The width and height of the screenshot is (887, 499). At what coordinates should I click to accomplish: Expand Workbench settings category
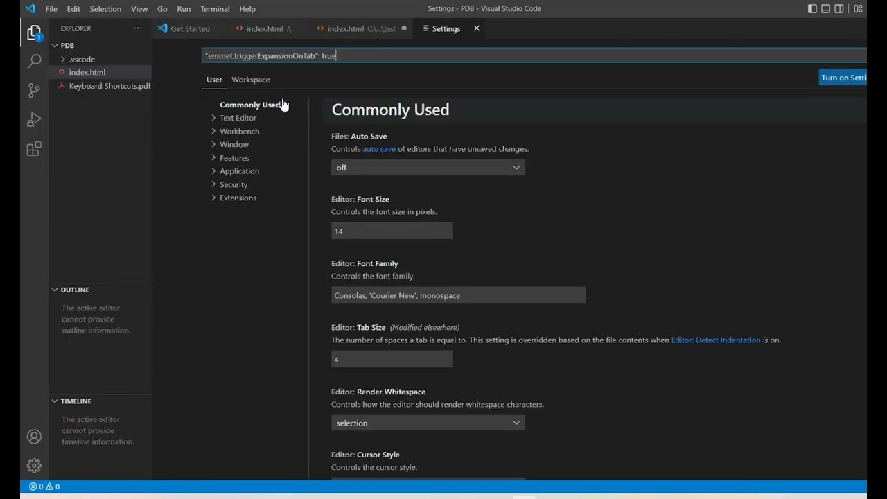pyautogui.click(x=239, y=131)
